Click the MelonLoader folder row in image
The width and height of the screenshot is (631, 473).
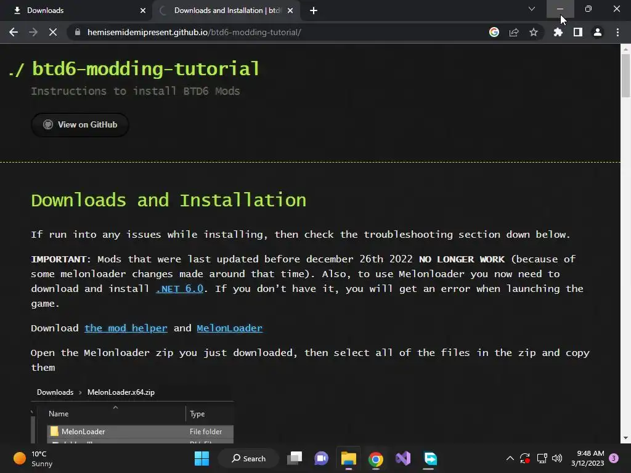[140, 432]
